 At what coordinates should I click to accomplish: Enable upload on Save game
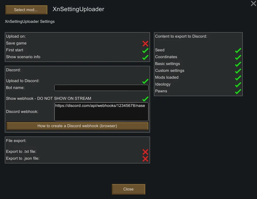[x=145, y=44]
